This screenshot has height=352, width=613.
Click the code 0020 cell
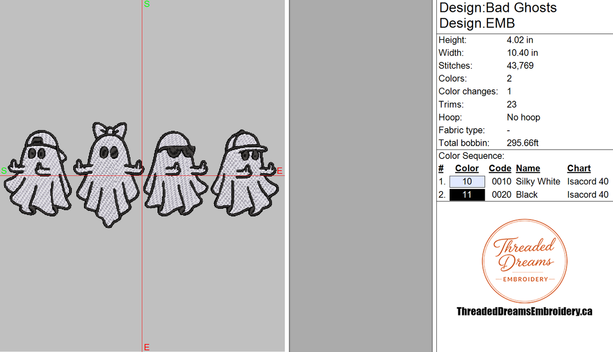pyautogui.click(x=501, y=195)
